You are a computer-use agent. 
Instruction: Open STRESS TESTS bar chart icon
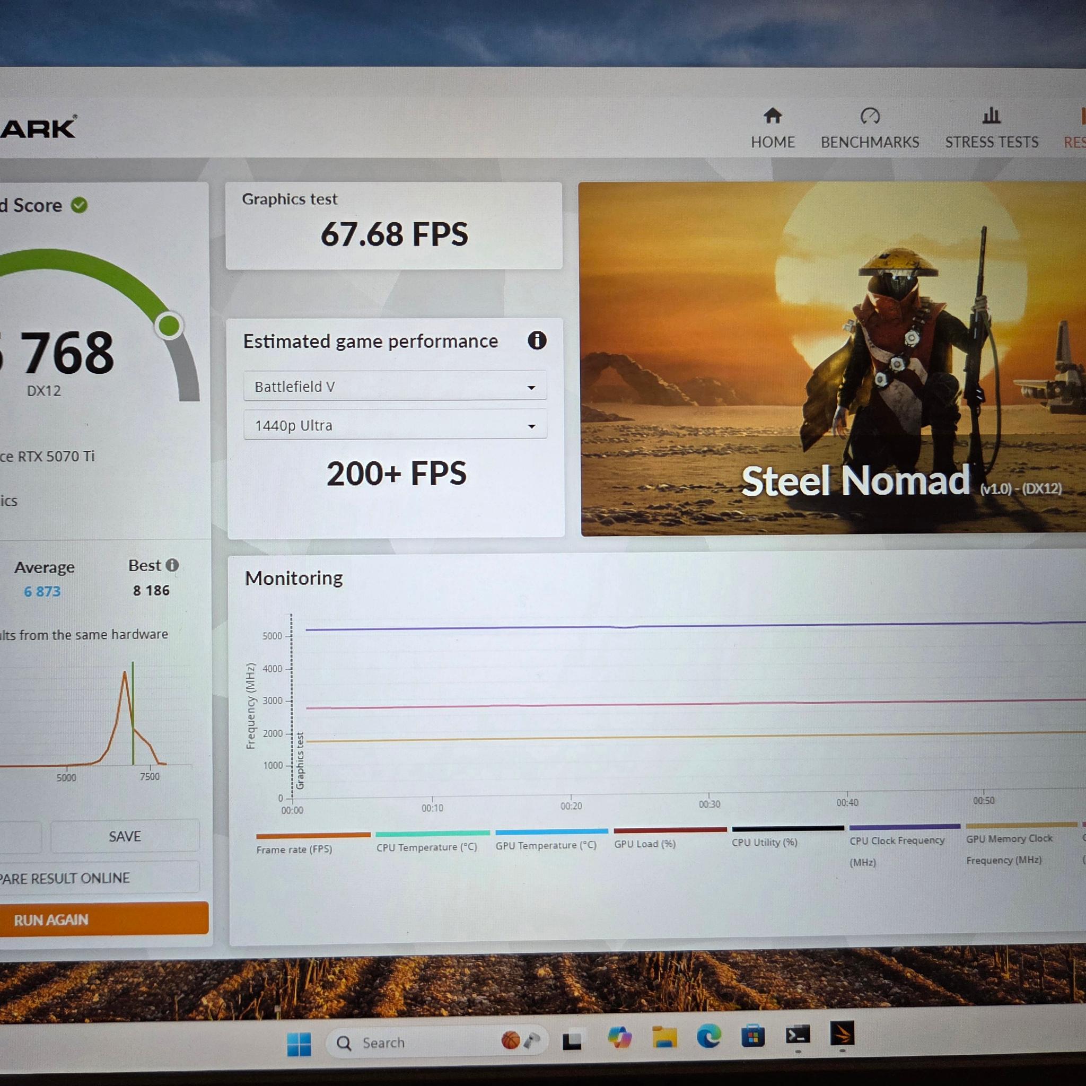(991, 115)
